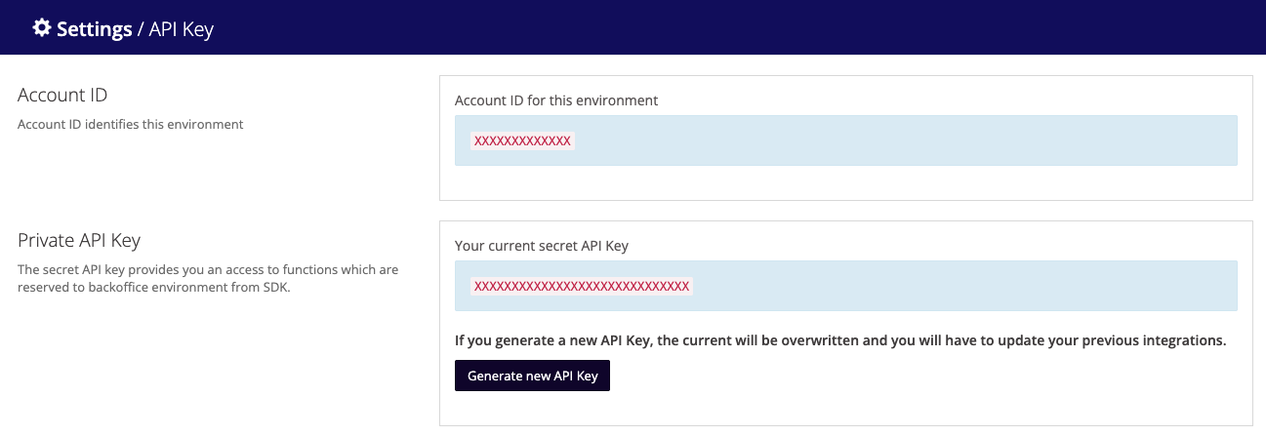
Task: Select the API Key breadcrumb text
Action: click(x=182, y=29)
